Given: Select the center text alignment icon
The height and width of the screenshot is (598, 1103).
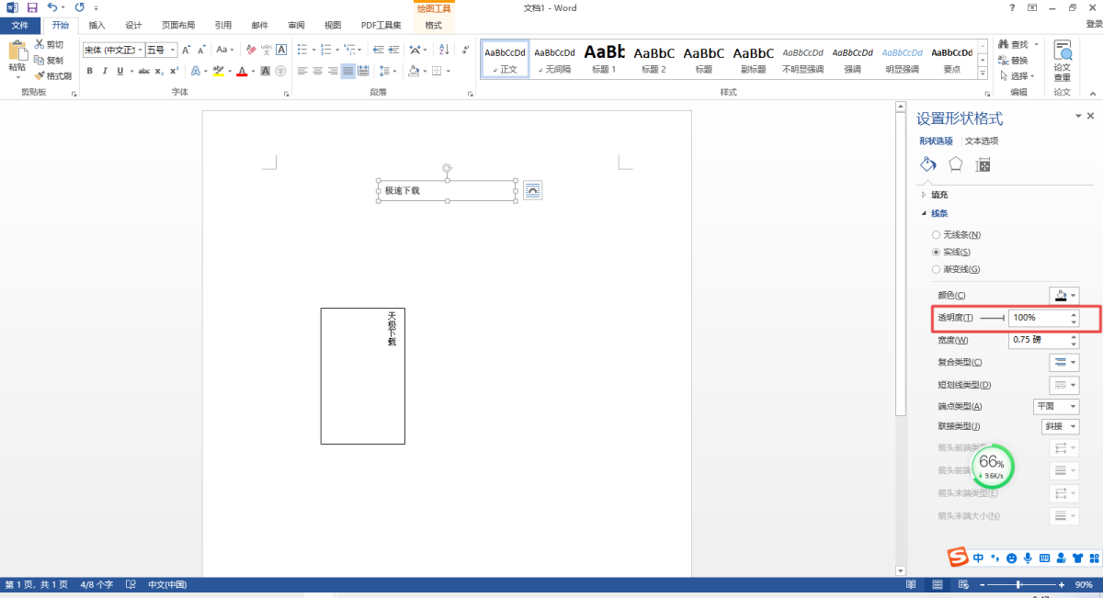Looking at the screenshot, I should coord(317,71).
